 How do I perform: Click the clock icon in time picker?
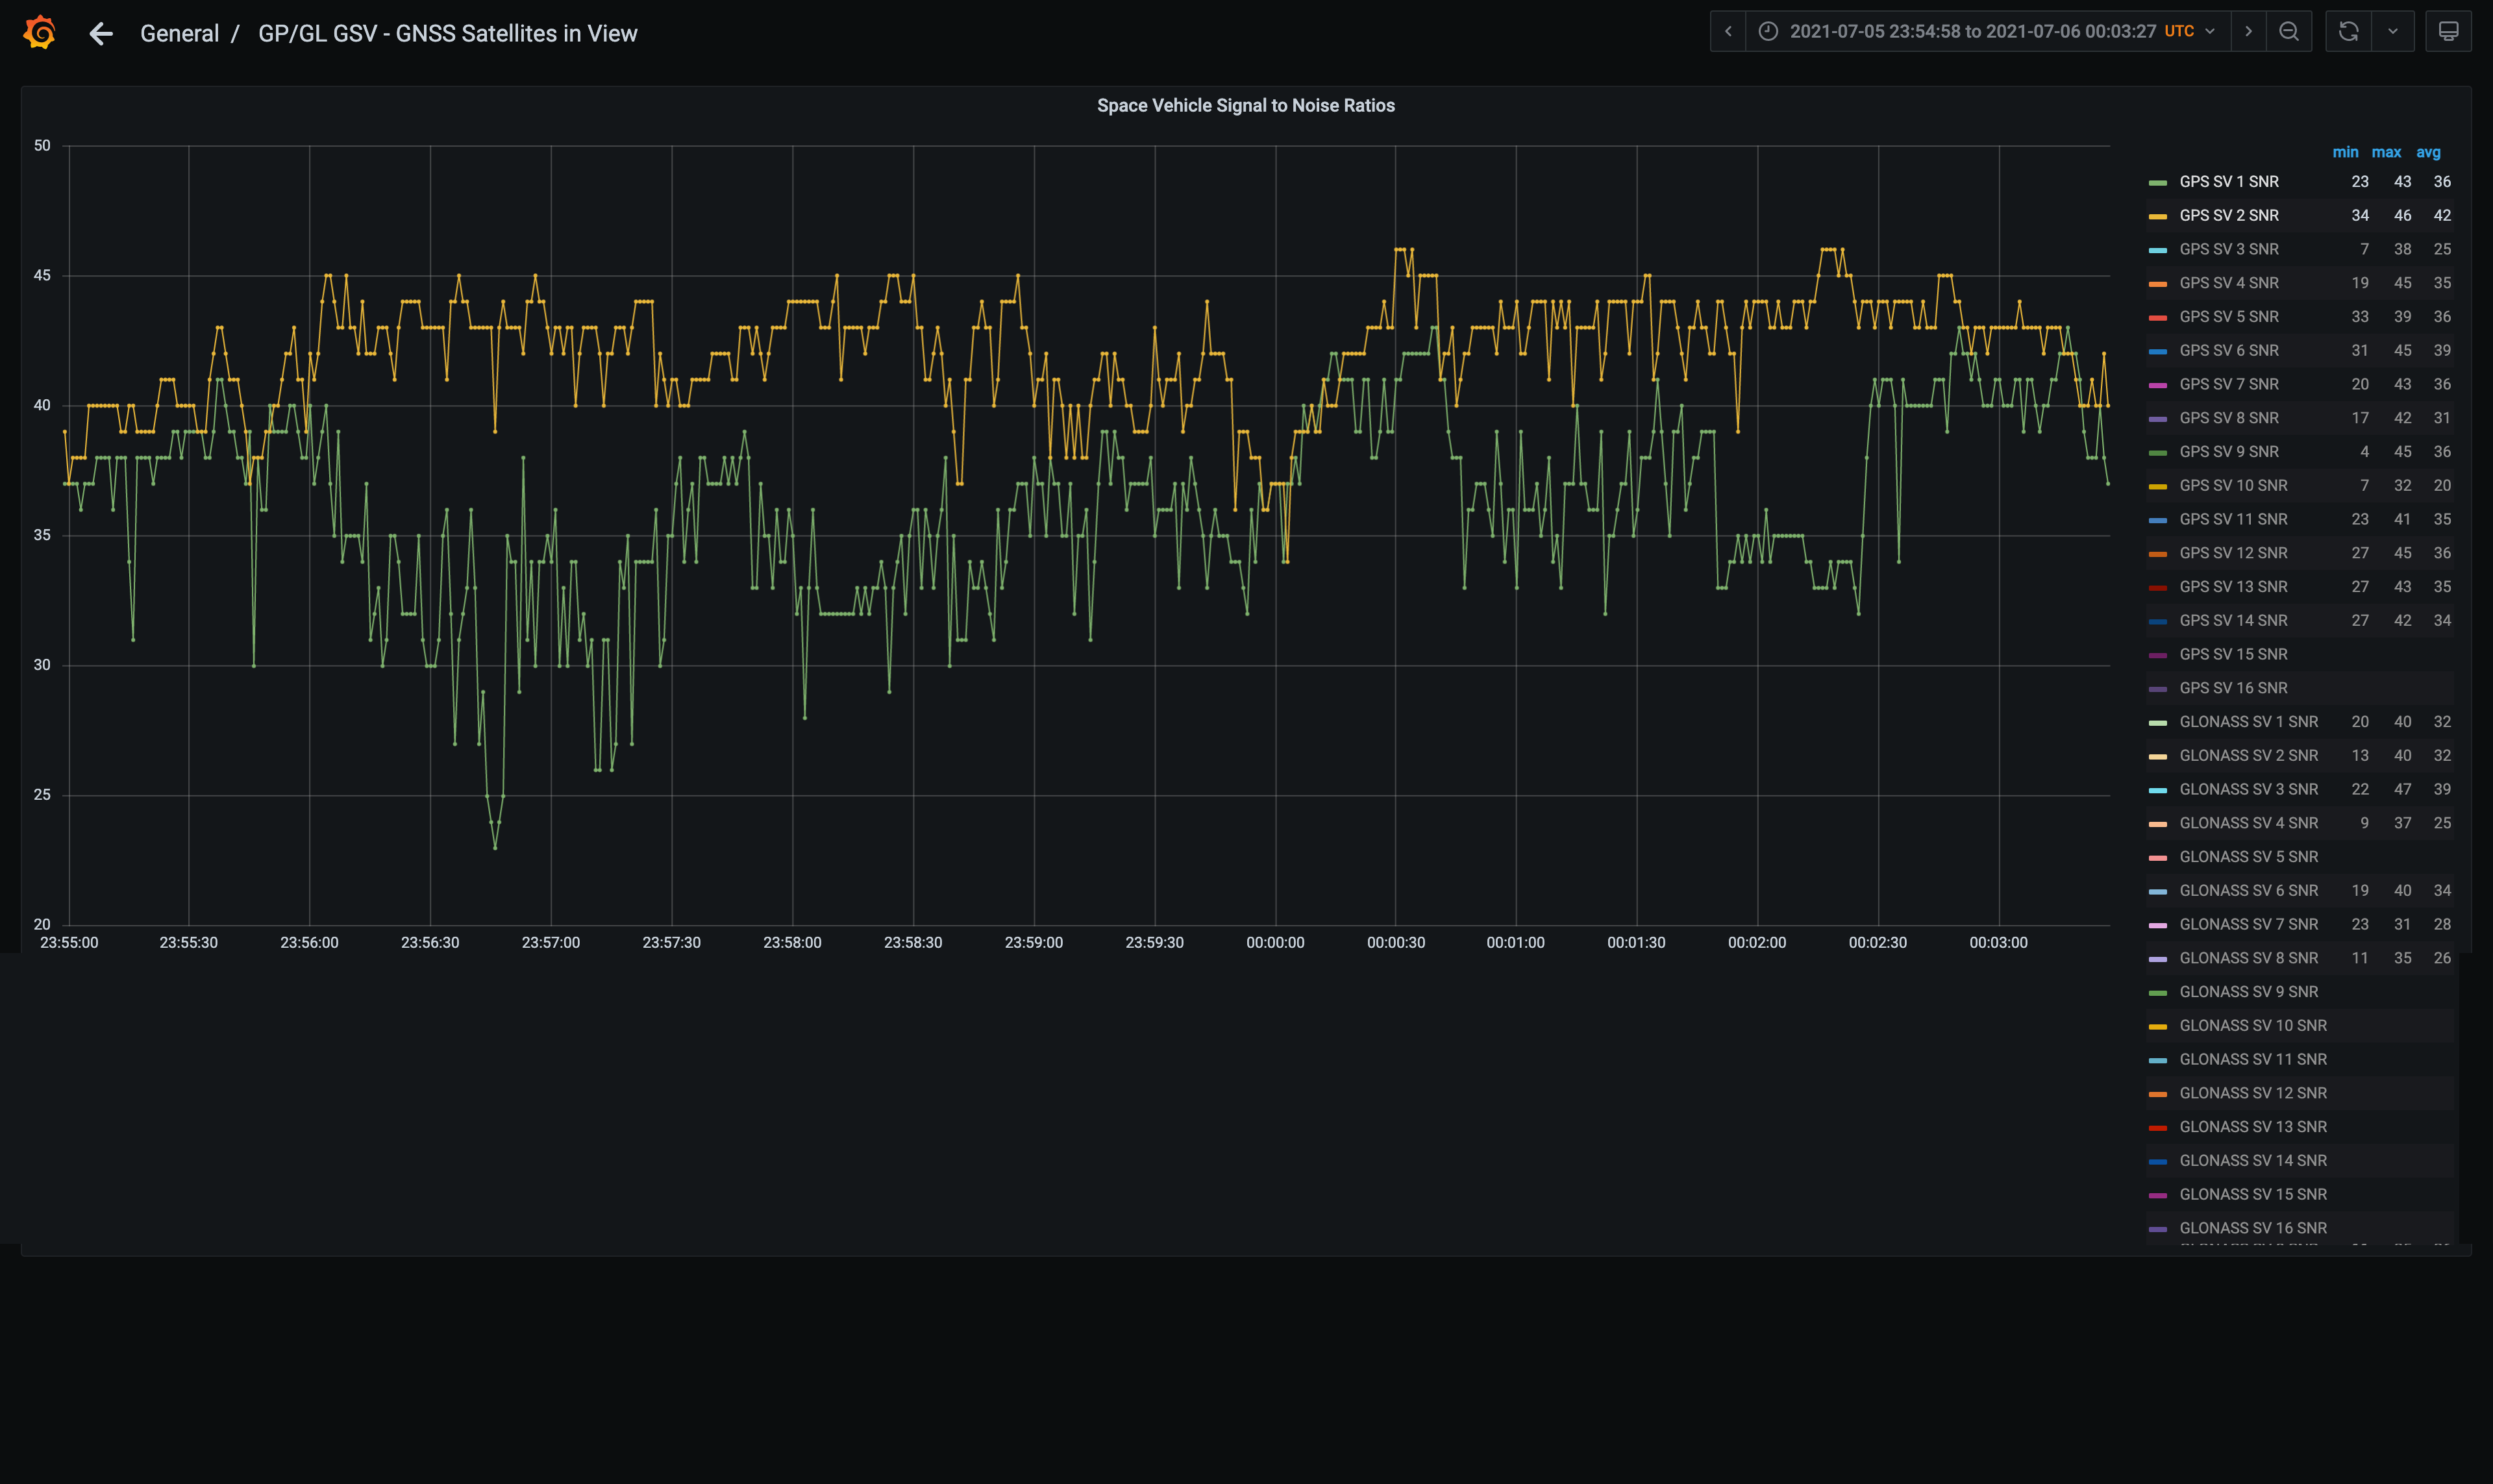coord(1768,32)
